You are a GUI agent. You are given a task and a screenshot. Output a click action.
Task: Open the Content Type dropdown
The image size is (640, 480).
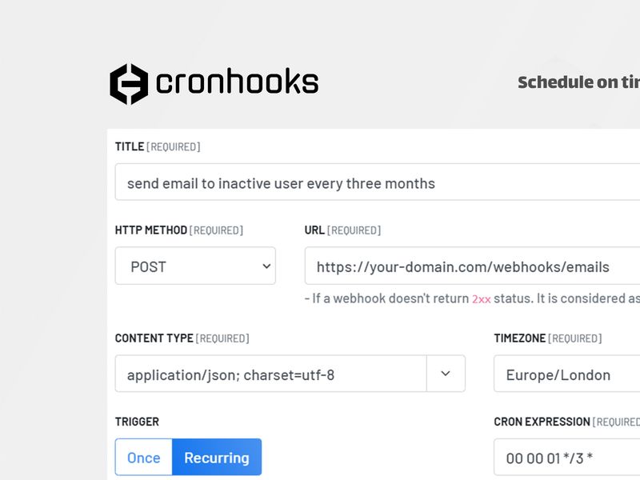click(x=280, y=374)
